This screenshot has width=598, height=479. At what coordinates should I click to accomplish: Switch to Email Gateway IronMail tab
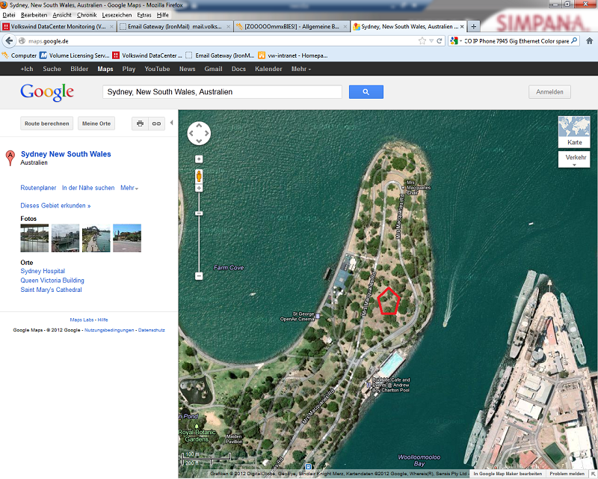(x=175, y=26)
